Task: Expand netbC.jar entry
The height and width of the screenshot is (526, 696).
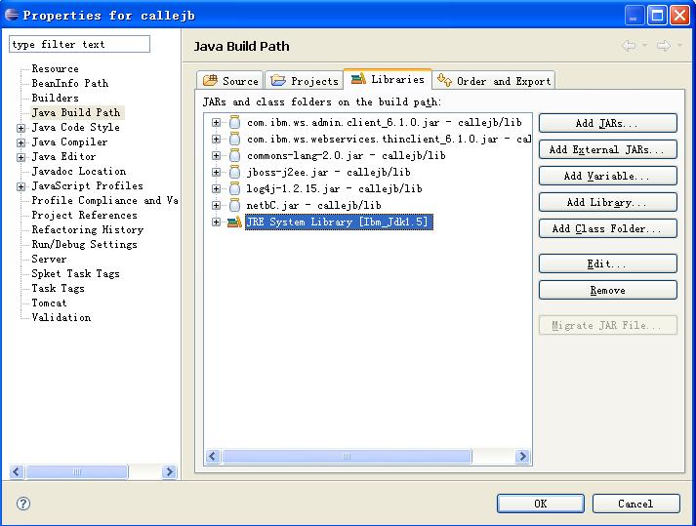Action: (x=216, y=205)
